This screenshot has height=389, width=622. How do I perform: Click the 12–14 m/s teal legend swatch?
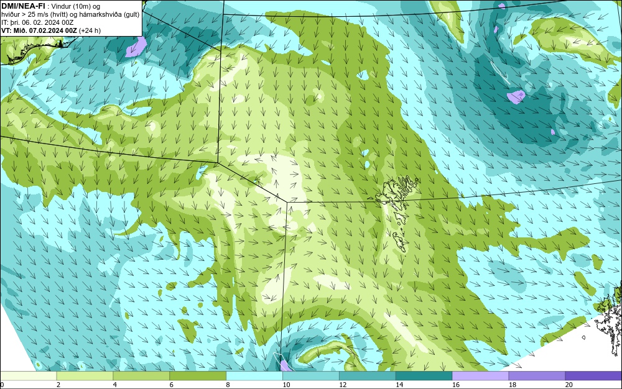click(x=368, y=375)
